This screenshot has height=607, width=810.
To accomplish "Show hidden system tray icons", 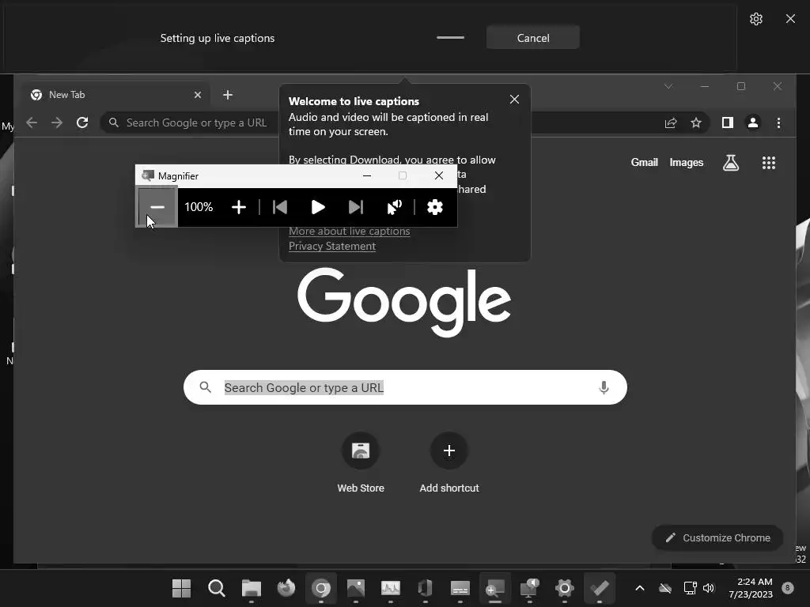I will tap(639, 588).
